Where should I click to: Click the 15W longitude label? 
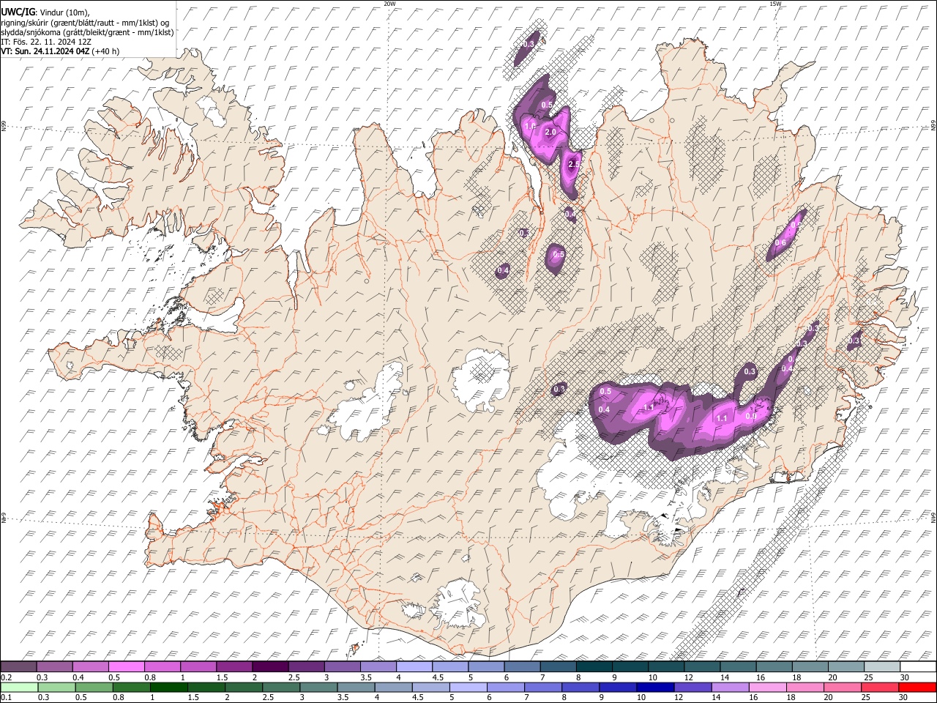(x=775, y=4)
